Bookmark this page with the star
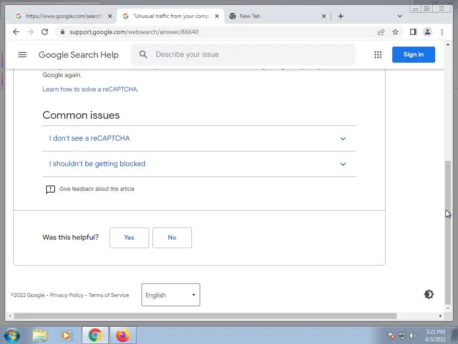 [x=395, y=32]
